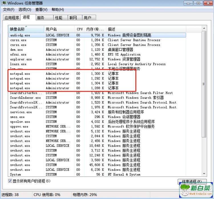
Task: Click the 物理内存: 29% status entry
Action: [85, 195]
